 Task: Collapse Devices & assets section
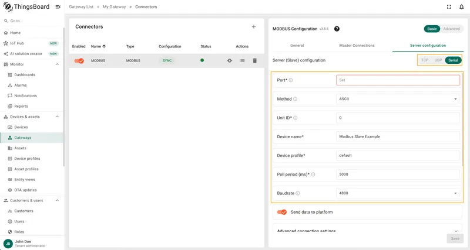point(57,117)
